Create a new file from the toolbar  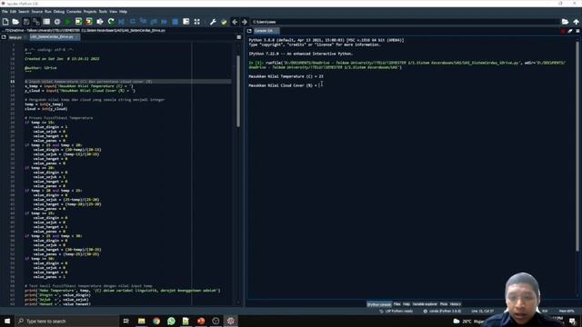(x=5, y=22)
